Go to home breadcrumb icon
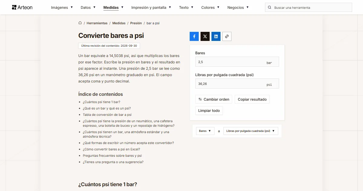Viewport: 363px width, 191px height. pyautogui.click(x=80, y=23)
